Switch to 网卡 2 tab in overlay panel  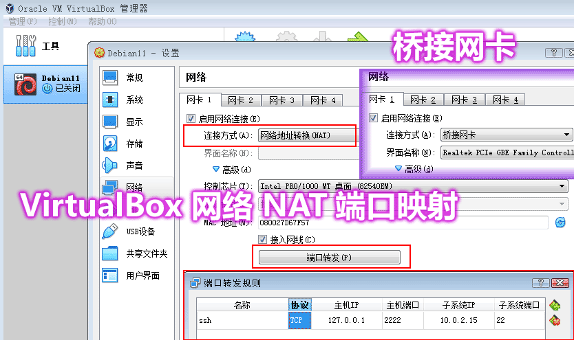pos(423,100)
